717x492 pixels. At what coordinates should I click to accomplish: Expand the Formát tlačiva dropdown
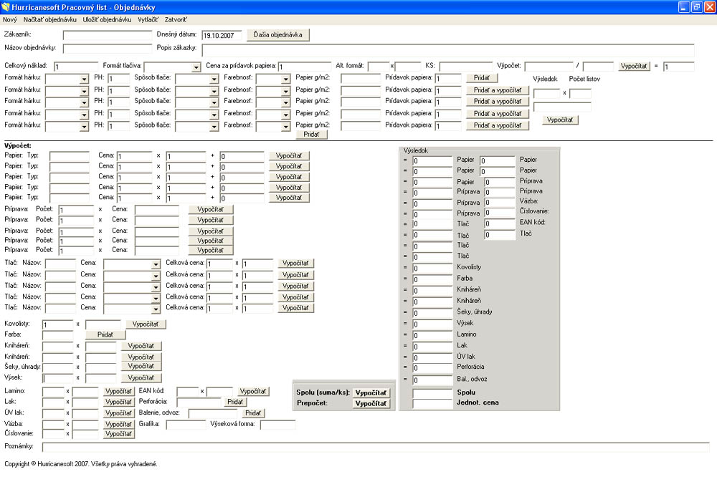click(x=196, y=67)
